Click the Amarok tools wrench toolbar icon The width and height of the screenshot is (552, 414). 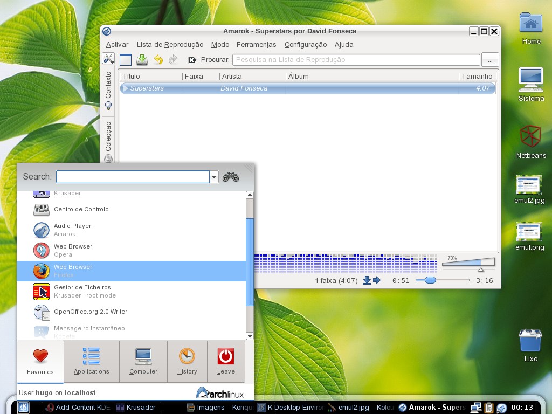click(x=108, y=58)
